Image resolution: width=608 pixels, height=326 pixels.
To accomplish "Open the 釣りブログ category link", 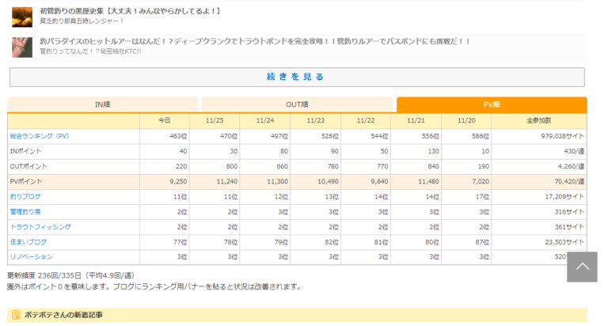I will tap(25, 196).
